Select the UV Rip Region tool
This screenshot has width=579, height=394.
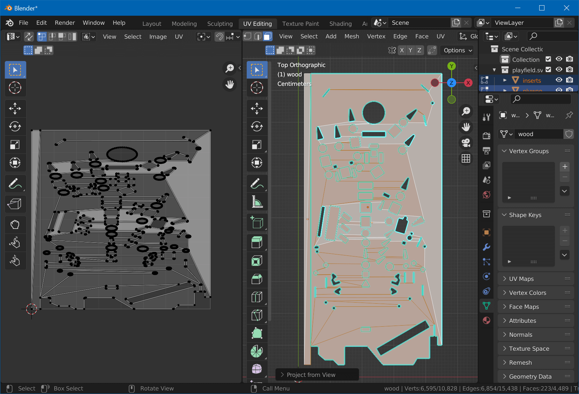[x=15, y=204]
